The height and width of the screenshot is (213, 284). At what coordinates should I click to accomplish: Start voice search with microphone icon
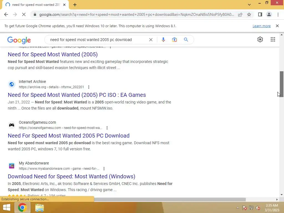click(x=163, y=40)
